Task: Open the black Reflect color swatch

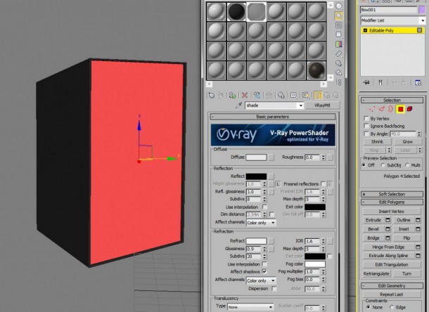Action: (256, 176)
